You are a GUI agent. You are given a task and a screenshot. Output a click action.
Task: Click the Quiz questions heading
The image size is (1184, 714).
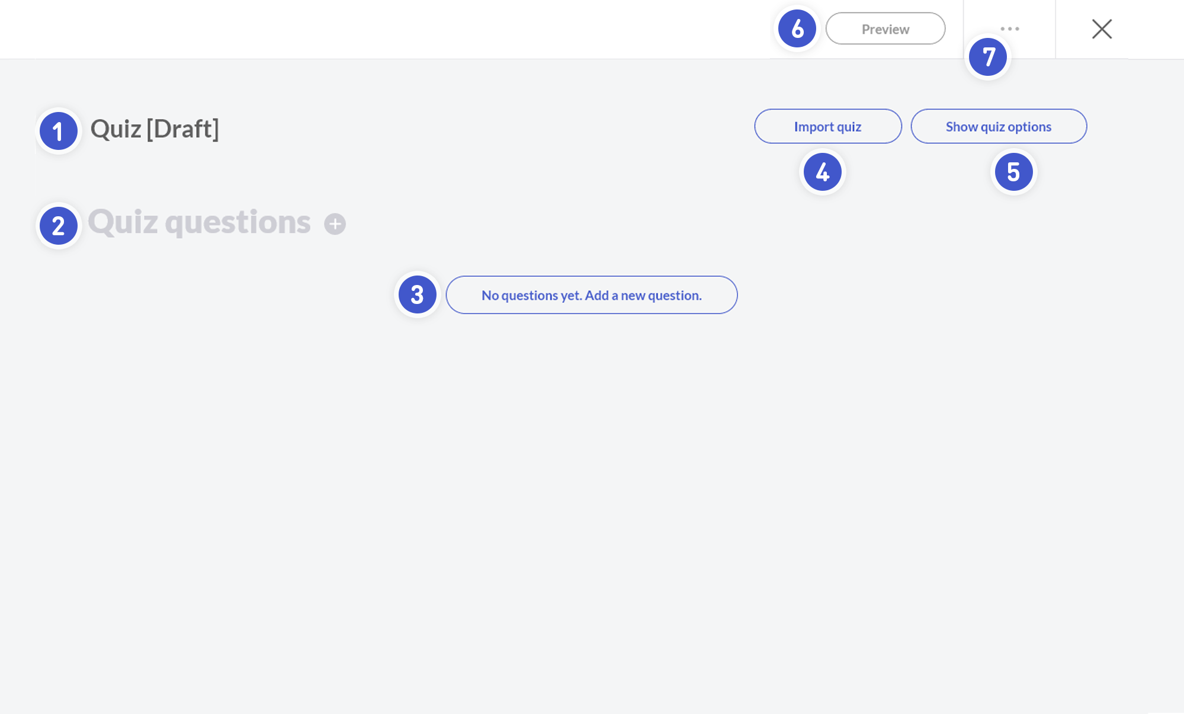[x=199, y=223]
